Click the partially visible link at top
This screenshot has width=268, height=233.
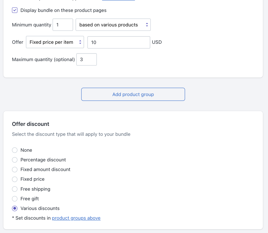click(118, 1)
